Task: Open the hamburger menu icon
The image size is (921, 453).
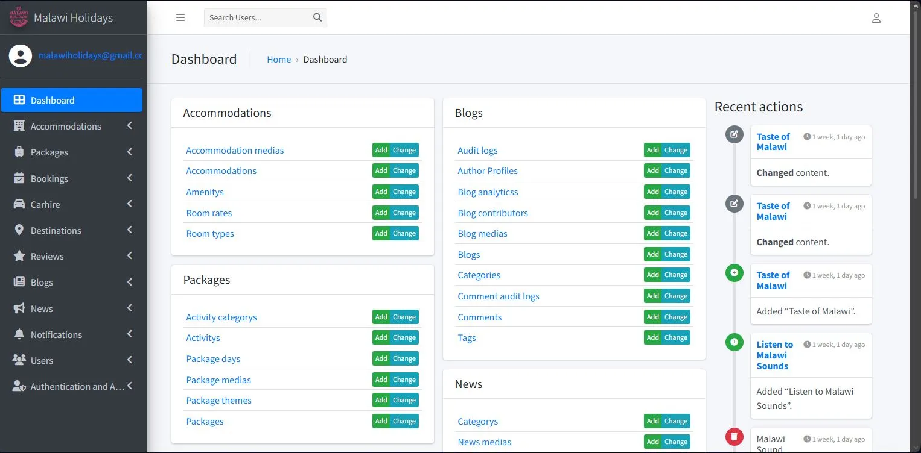Action: 180,17
